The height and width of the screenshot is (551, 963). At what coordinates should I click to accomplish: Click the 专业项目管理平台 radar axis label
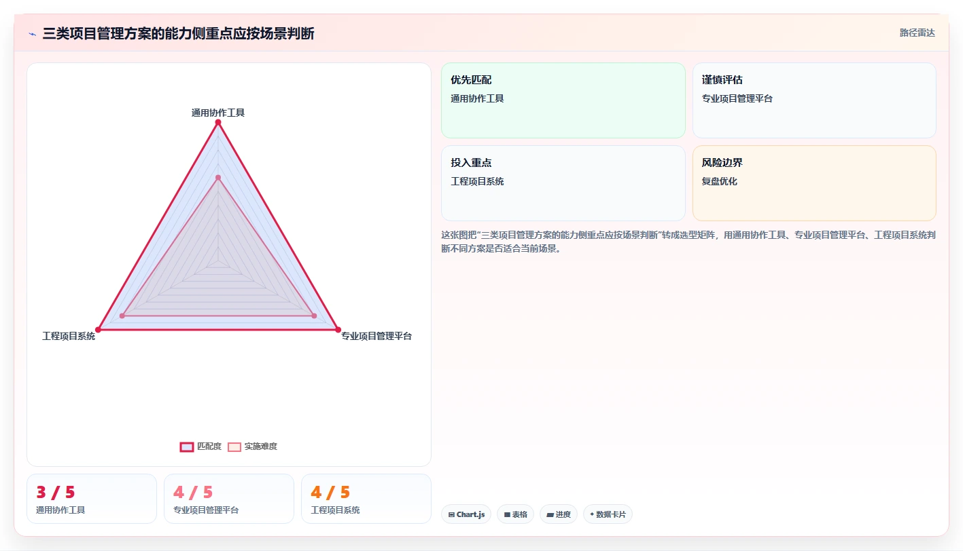tap(377, 336)
